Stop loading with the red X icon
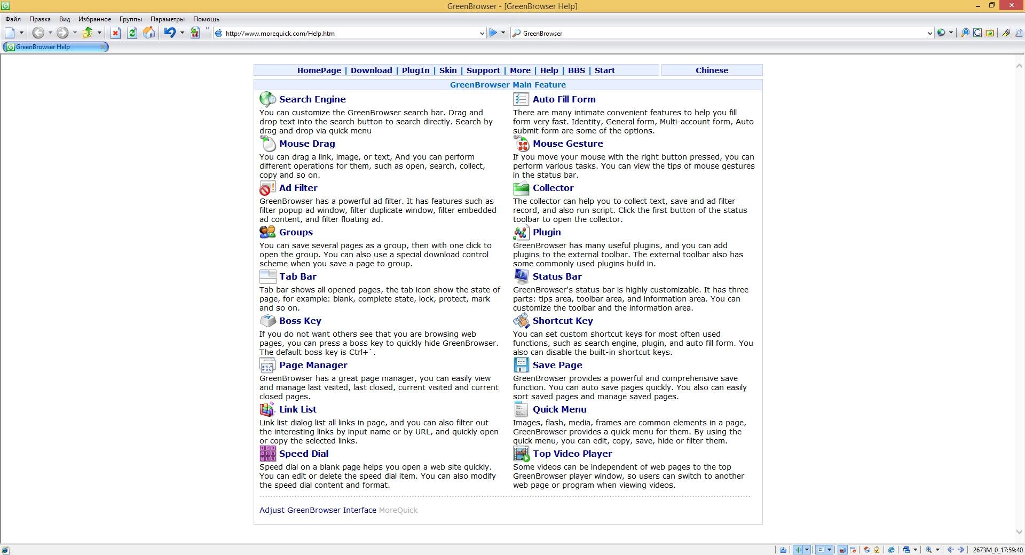 tap(115, 33)
